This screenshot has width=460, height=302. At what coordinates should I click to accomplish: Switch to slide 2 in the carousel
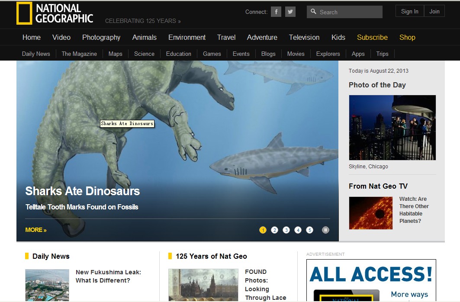click(x=274, y=230)
